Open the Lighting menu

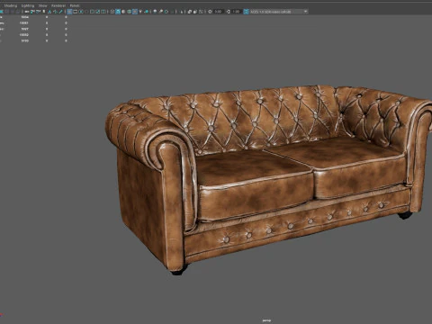28,5
